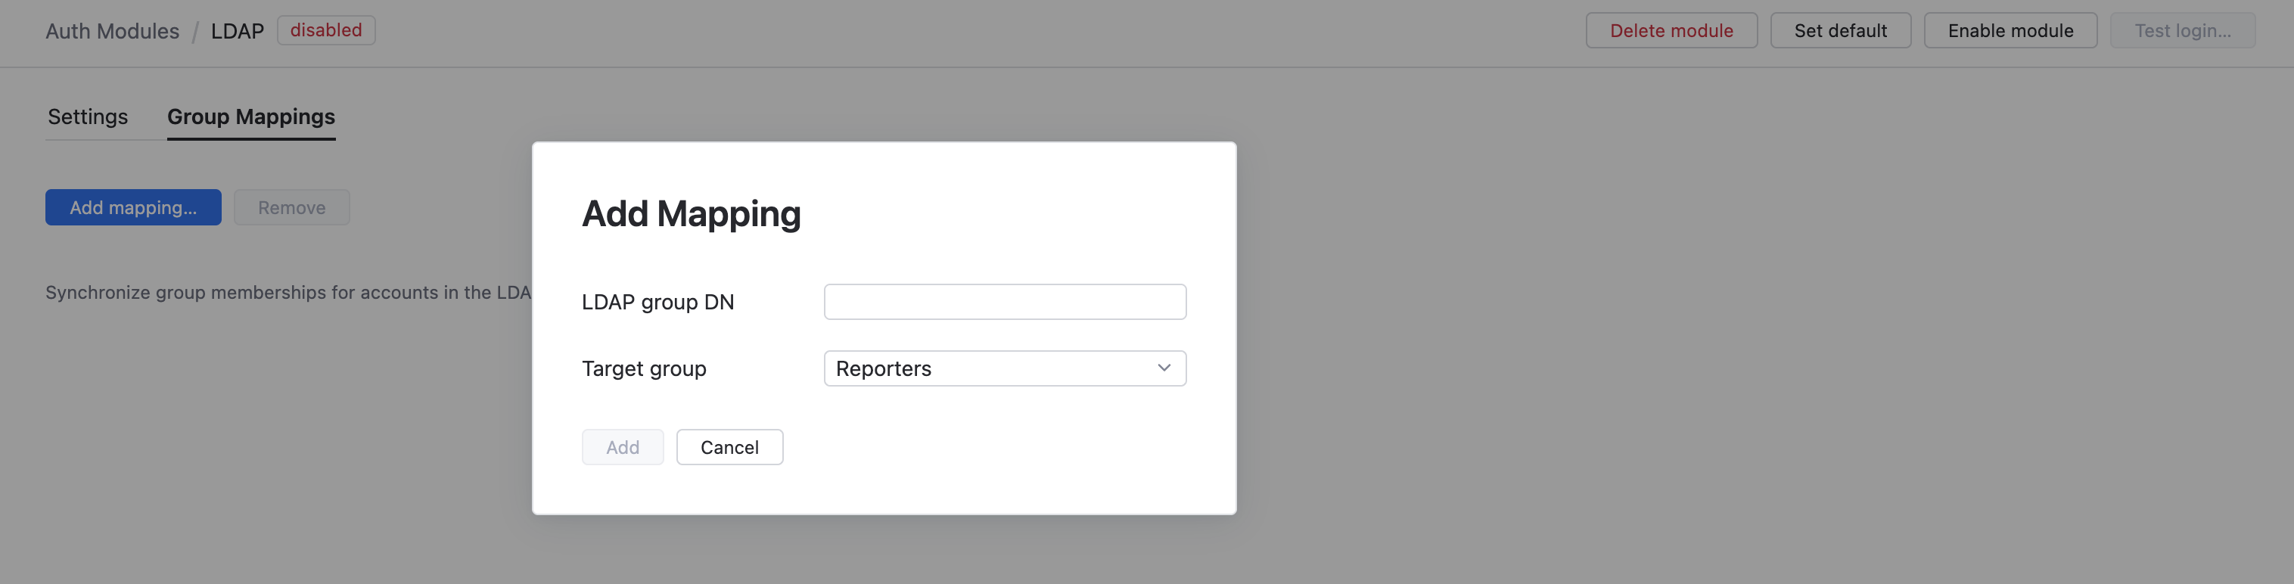This screenshot has width=2294, height=584.
Task: Click the Add Mapping dialog heading
Action: 691,213
